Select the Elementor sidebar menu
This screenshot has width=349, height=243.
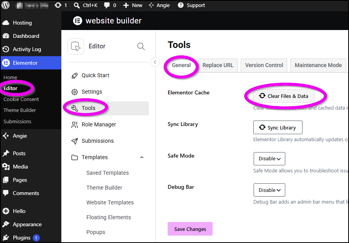pyautogui.click(x=31, y=63)
